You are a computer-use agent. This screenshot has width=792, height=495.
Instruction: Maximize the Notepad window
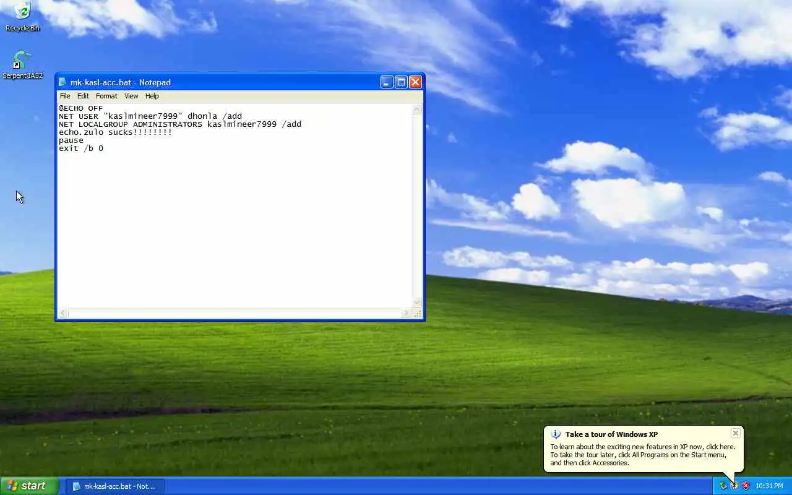[401, 82]
